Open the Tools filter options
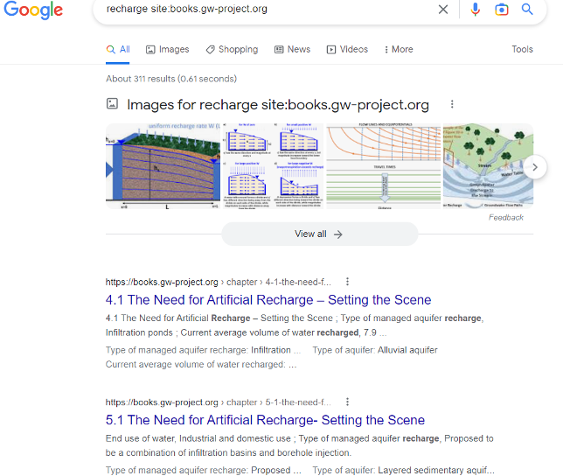The height and width of the screenshot is (476, 563). tap(522, 50)
